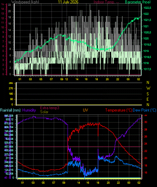Select rainfall axis value 684,288
The height and width of the screenshot is (187, 157).
(x=9, y=135)
